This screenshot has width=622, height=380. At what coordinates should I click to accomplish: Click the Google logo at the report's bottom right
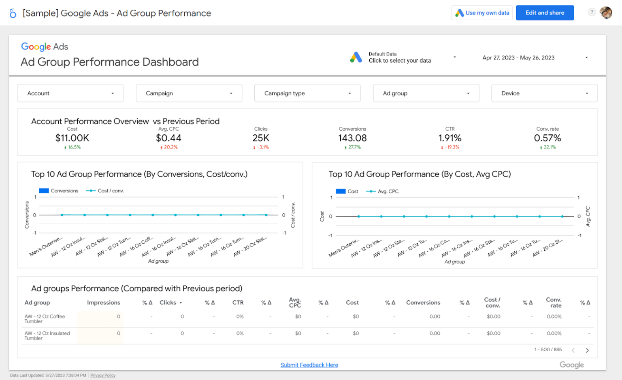click(571, 365)
